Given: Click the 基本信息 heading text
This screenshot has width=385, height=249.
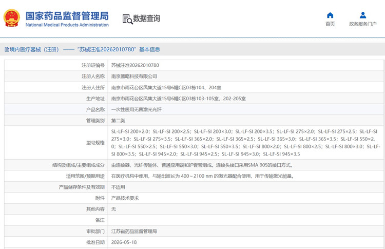Looking at the screenshot, I should (x=149, y=49).
